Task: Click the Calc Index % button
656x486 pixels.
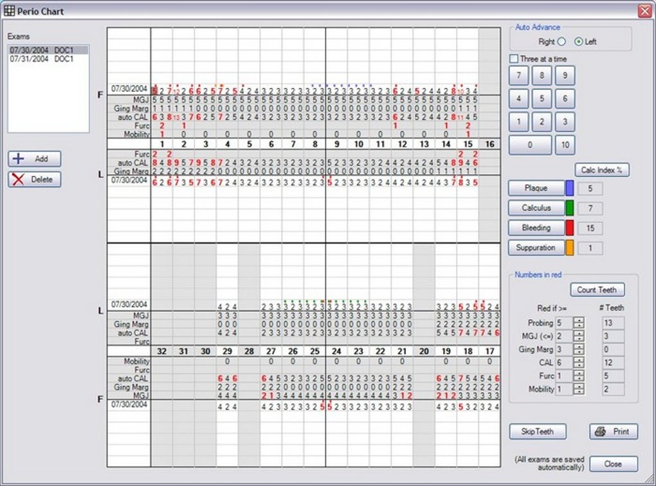Action: pos(601,170)
